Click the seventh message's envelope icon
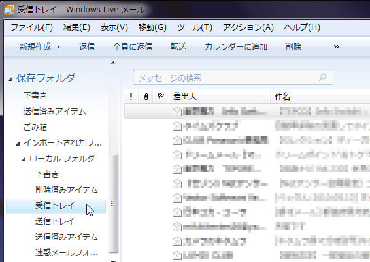The height and width of the screenshot is (262, 370). tap(177, 198)
